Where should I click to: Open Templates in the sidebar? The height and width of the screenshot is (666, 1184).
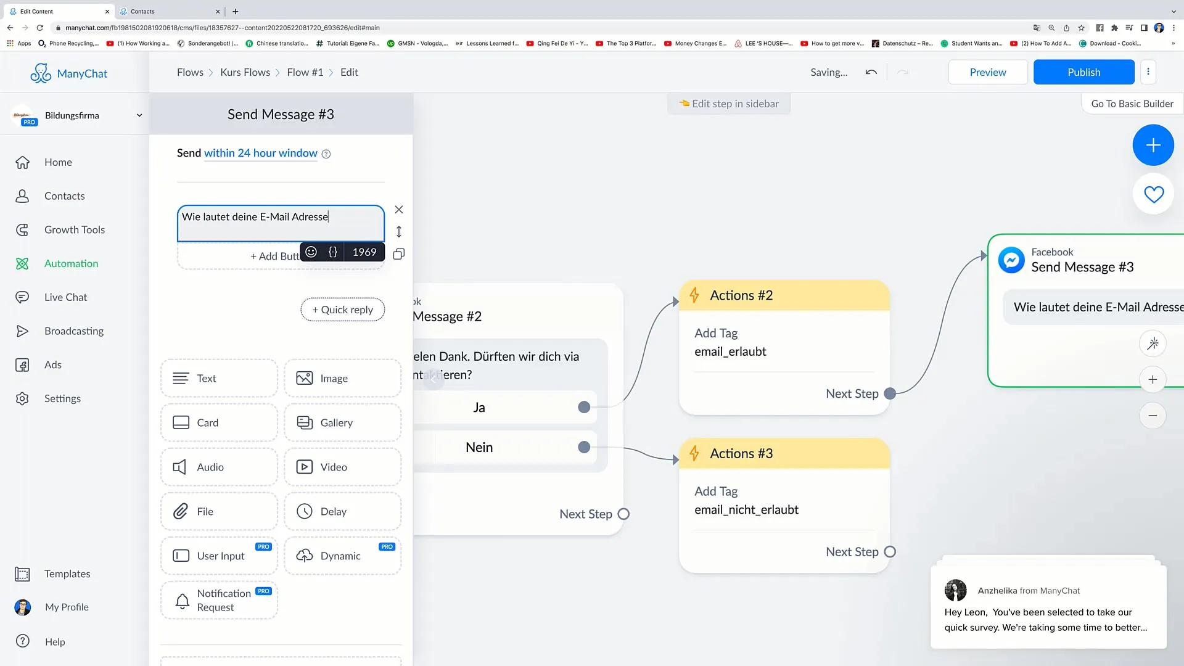pyautogui.click(x=67, y=574)
